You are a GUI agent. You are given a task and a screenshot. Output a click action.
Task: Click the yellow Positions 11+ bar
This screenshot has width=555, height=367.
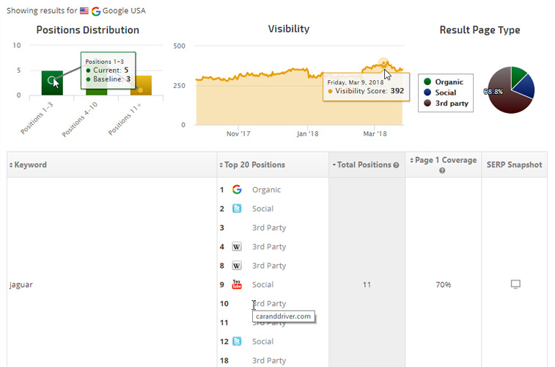[x=141, y=85]
